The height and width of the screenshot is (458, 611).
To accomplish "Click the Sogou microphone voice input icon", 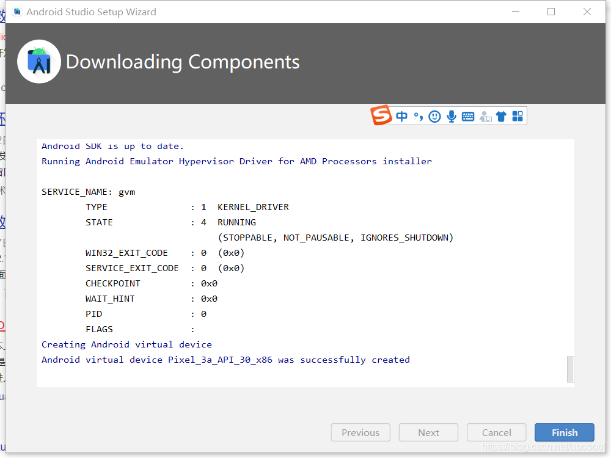I will coord(452,116).
